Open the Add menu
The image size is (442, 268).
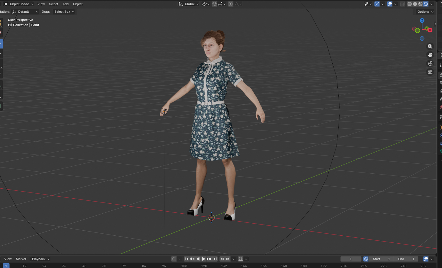point(65,4)
